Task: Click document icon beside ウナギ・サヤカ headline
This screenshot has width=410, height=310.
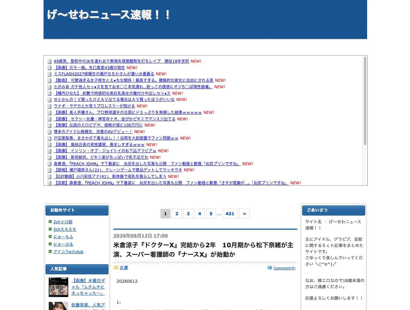Action: click(49, 106)
